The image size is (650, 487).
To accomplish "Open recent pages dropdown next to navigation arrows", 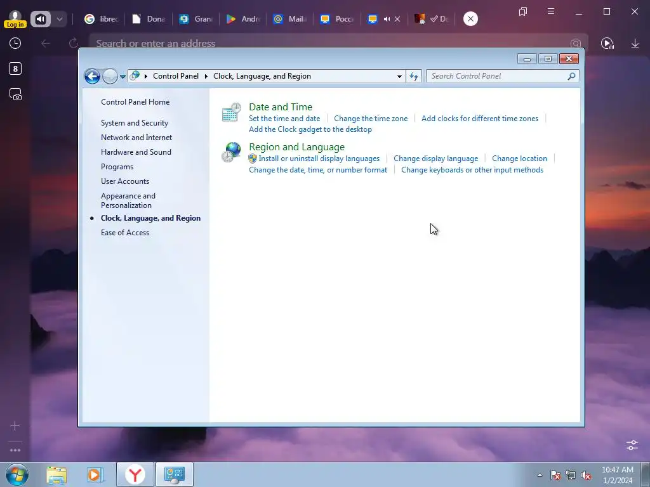I will [x=123, y=76].
